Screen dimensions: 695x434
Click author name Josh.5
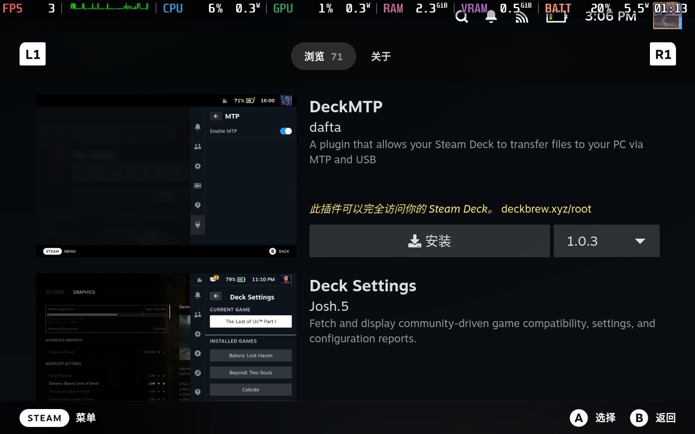pos(329,307)
